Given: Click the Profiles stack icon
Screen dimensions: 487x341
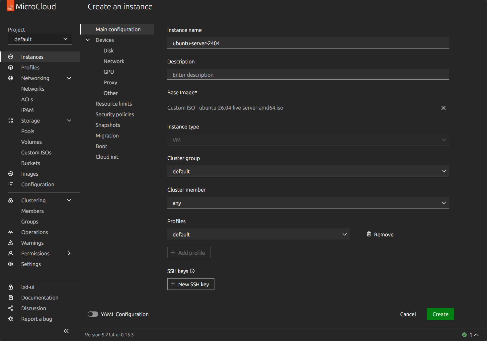Looking at the screenshot, I should click(x=11, y=67).
